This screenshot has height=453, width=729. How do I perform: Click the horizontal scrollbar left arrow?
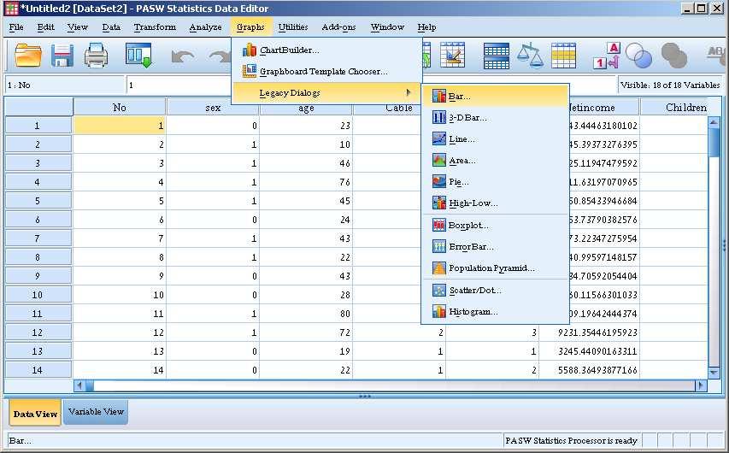[79, 385]
